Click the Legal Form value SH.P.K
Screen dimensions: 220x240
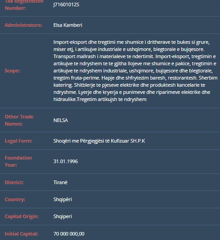[99, 141]
